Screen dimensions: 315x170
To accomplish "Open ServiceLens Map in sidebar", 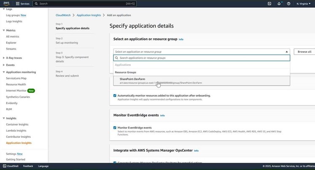I will coord(16,78).
